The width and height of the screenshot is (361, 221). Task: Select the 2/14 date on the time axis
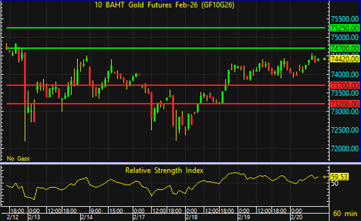87,216
